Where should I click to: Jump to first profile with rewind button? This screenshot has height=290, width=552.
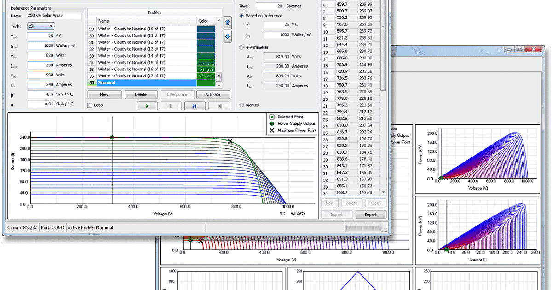[195, 106]
